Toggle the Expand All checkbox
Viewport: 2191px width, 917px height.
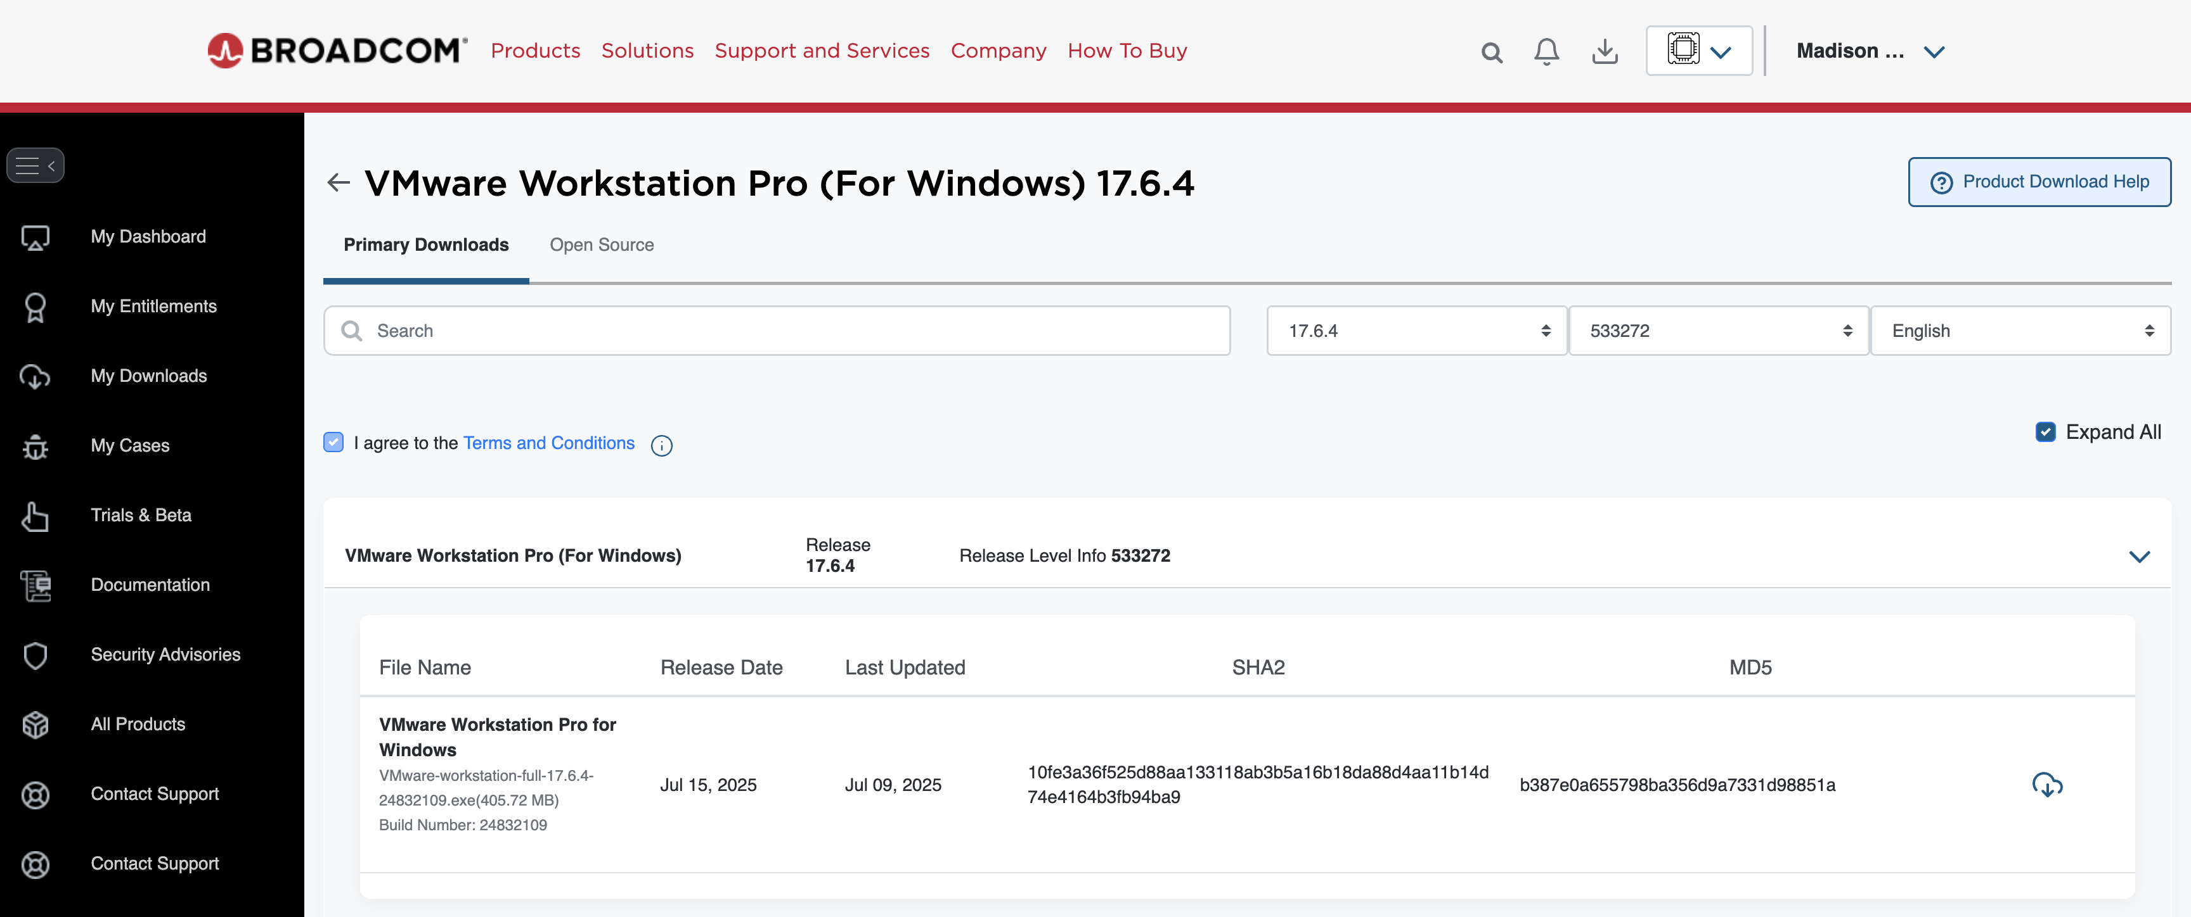point(2045,432)
